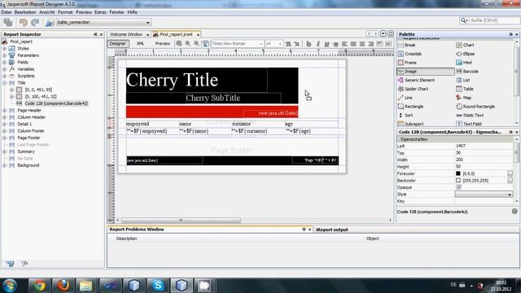Toggle the Opaque checkbox
The width and height of the screenshot is (521, 293).
coord(459,187)
